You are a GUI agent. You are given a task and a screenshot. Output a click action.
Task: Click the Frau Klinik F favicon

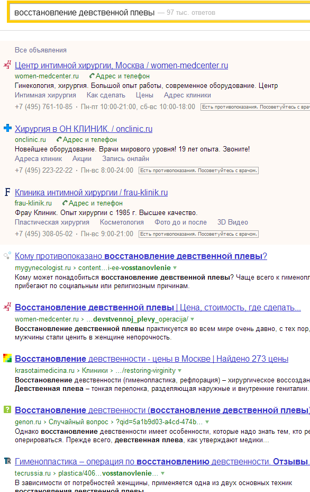coord(7,192)
